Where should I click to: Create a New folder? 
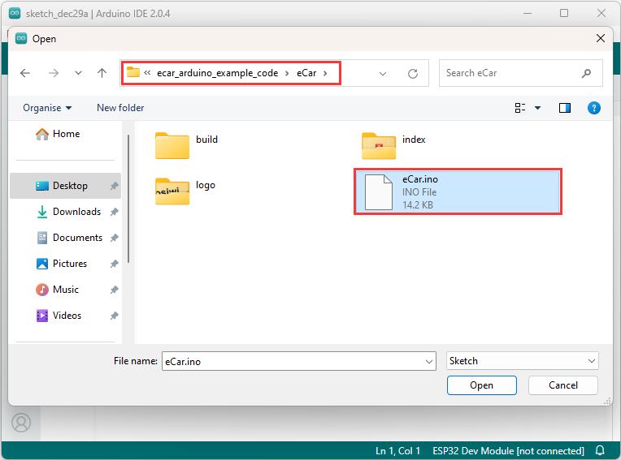(x=120, y=108)
